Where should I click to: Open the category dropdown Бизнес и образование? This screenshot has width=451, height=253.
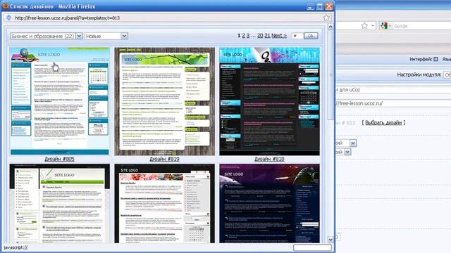point(47,36)
